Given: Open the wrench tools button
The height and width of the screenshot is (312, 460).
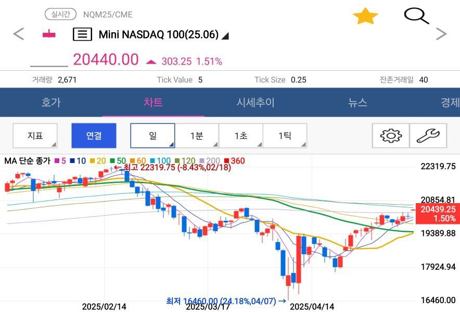Looking at the screenshot, I should (x=428, y=136).
